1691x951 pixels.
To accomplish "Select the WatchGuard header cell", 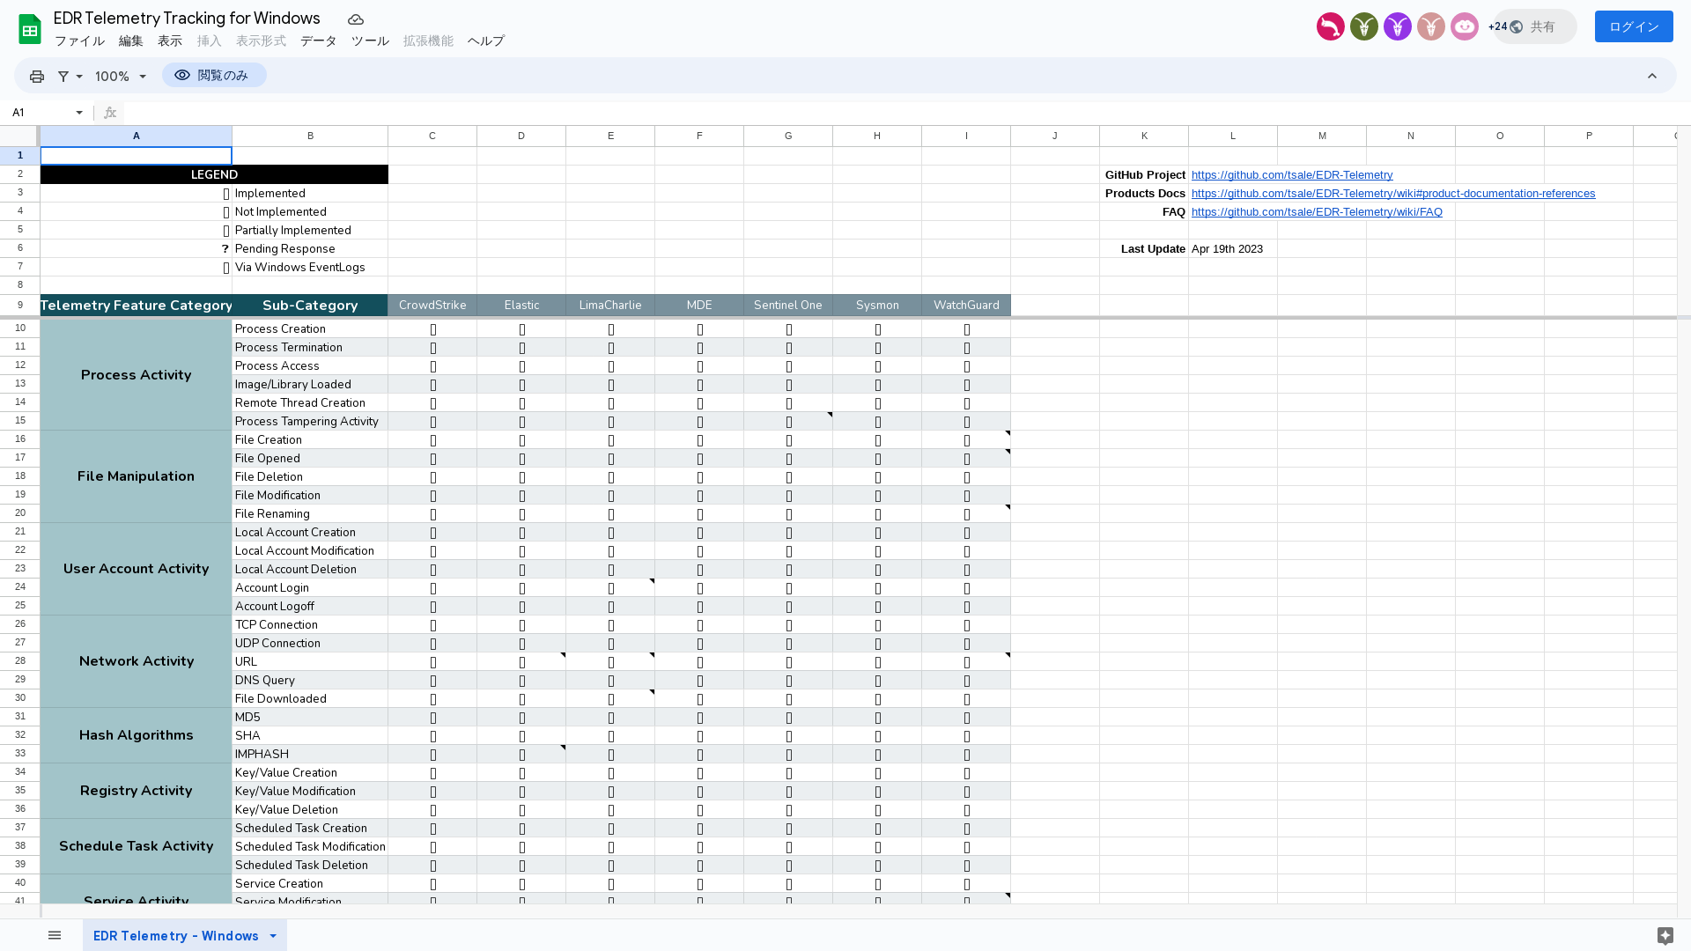I will 966,306.
